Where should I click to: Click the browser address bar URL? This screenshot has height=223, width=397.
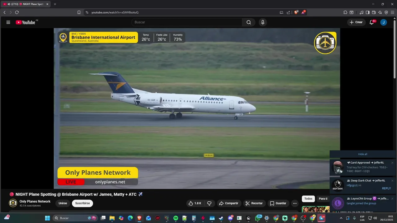(115, 12)
